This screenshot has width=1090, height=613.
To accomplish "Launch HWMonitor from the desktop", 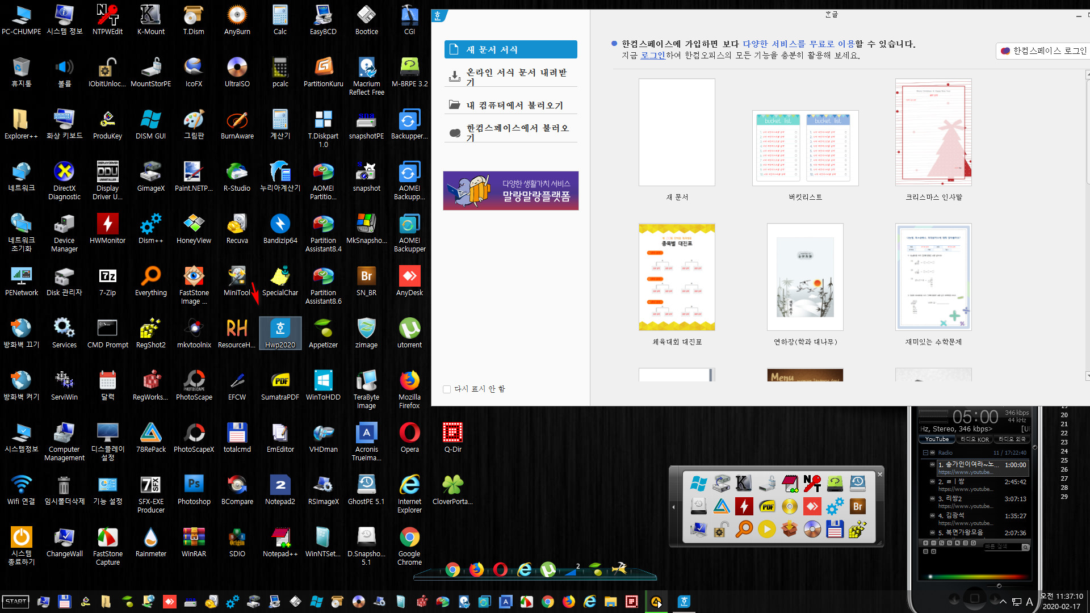I will point(107,229).
